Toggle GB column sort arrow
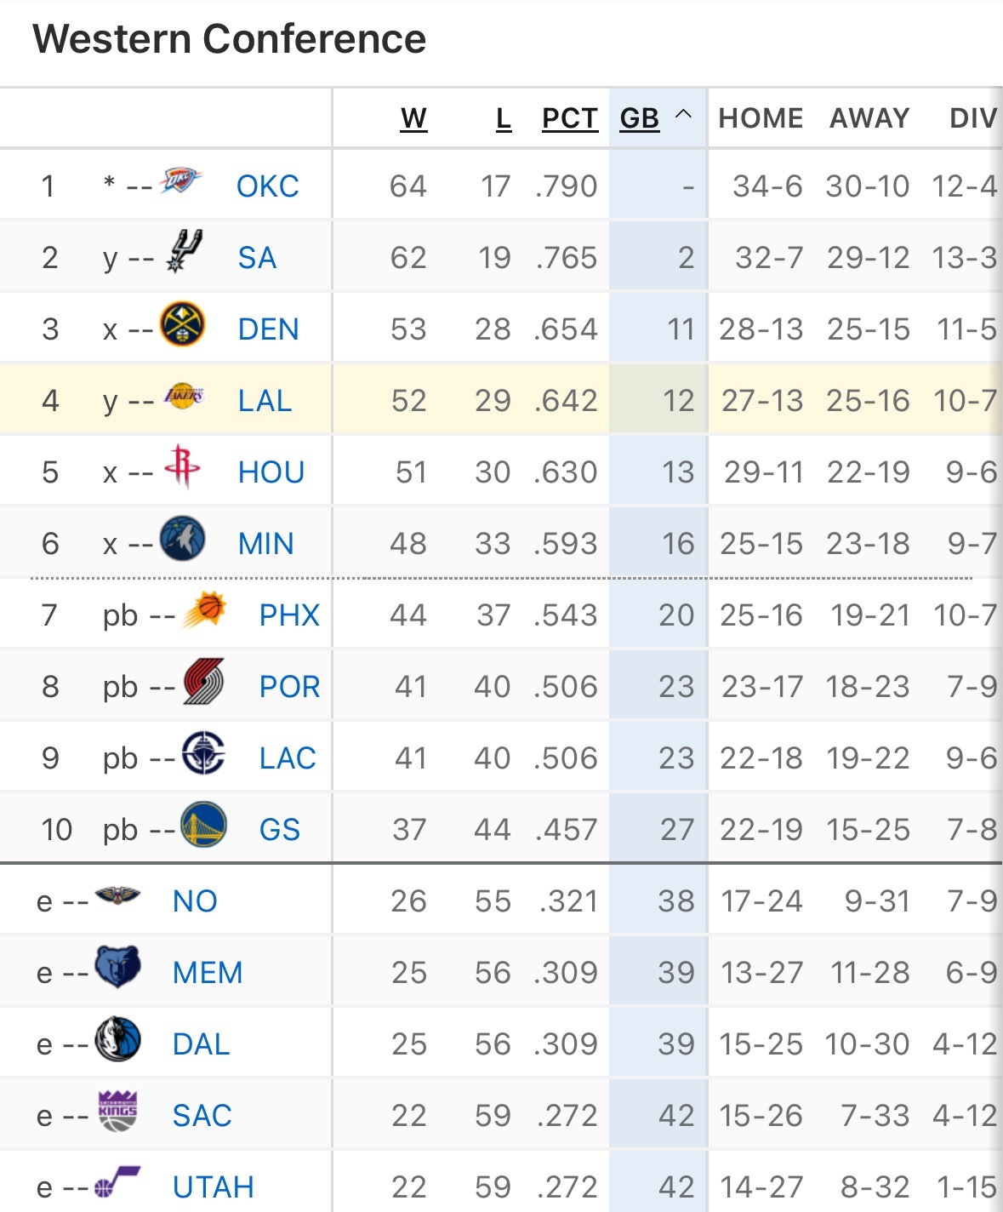Image resolution: width=1003 pixels, height=1212 pixels. 683,115
